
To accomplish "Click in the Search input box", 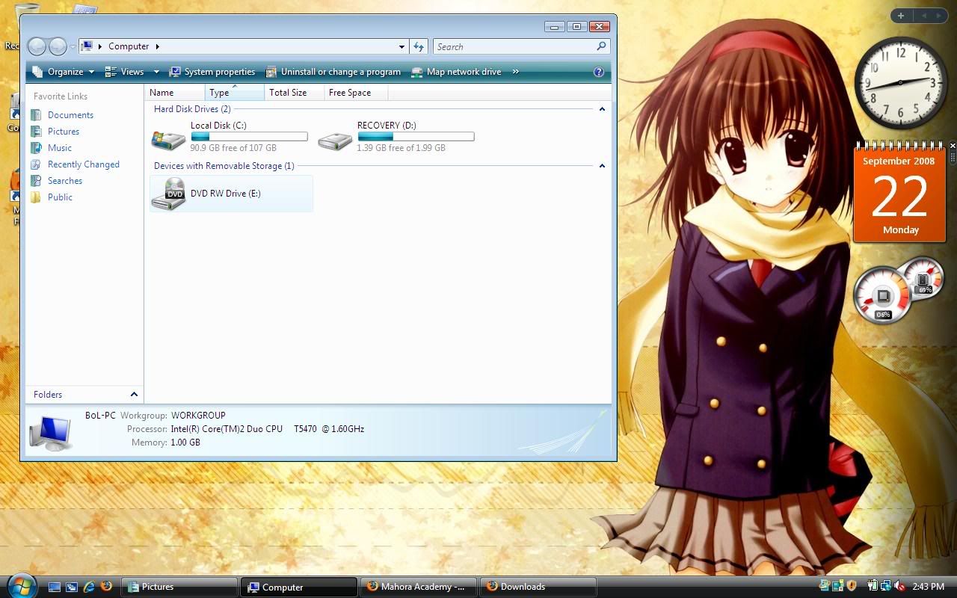I will (x=514, y=46).
